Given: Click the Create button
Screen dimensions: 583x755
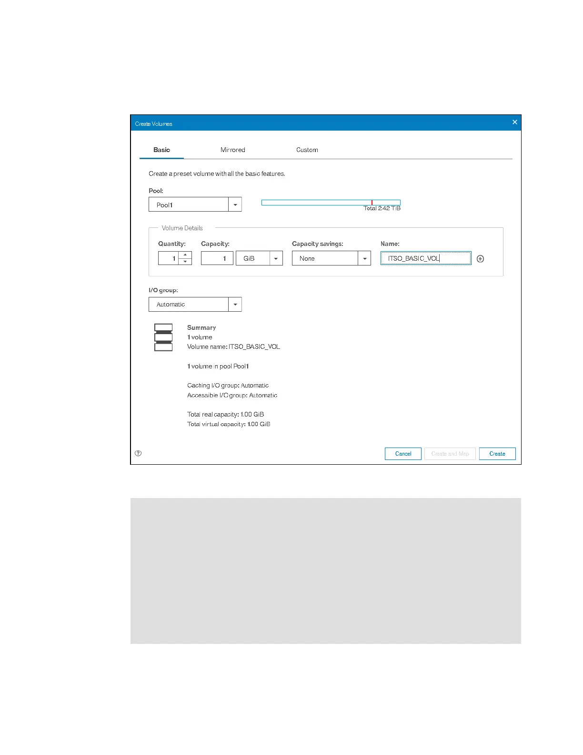Looking at the screenshot, I should tap(497, 454).
